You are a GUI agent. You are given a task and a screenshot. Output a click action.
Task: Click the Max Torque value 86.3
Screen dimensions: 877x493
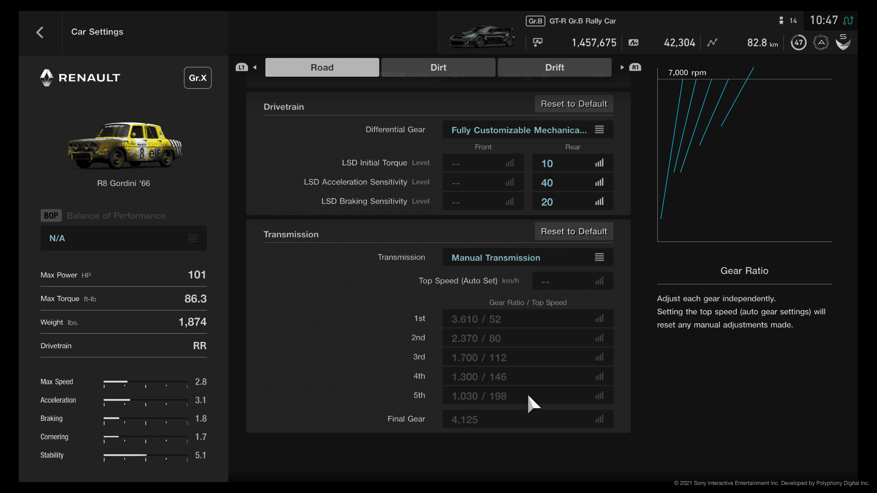(195, 299)
